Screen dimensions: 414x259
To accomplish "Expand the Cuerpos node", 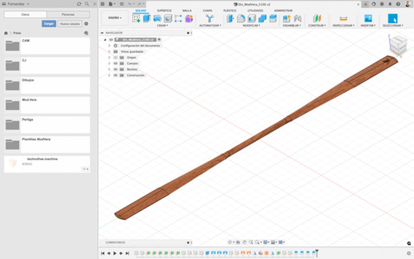I will pyautogui.click(x=109, y=64).
